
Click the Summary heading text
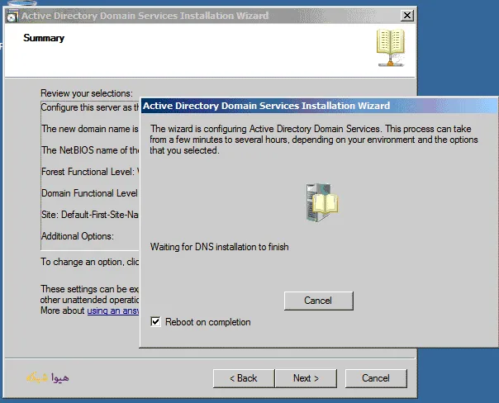tap(44, 38)
